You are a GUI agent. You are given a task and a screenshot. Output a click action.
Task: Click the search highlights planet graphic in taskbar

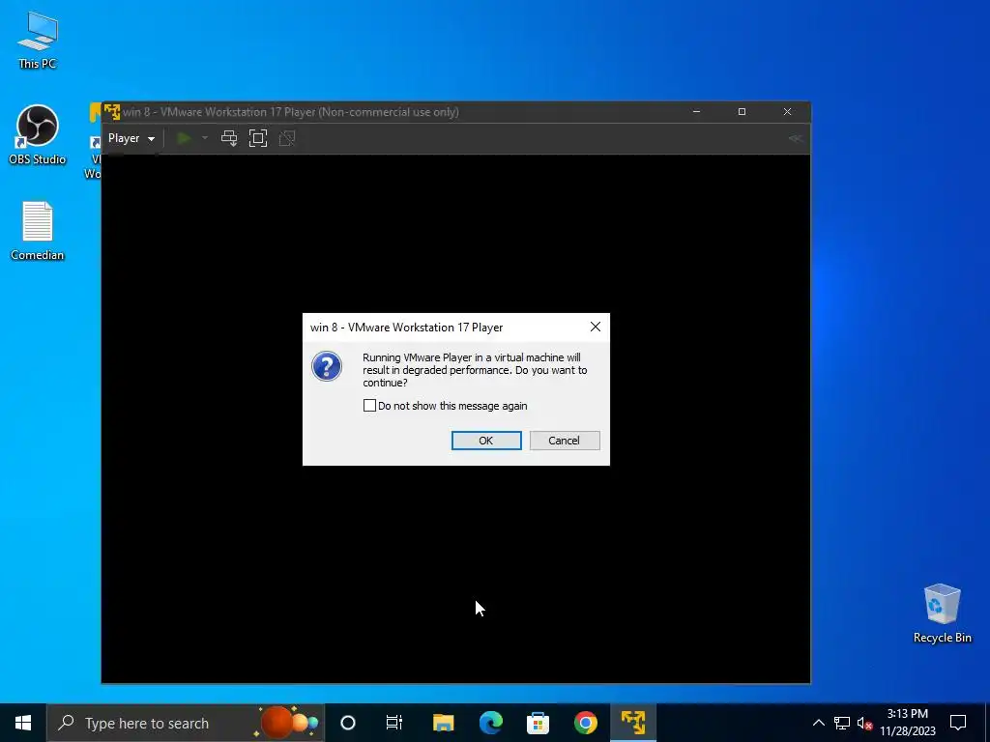pyautogui.click(x=286, y=723)
